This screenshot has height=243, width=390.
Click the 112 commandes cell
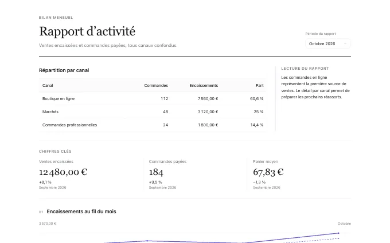coord(165,99)
